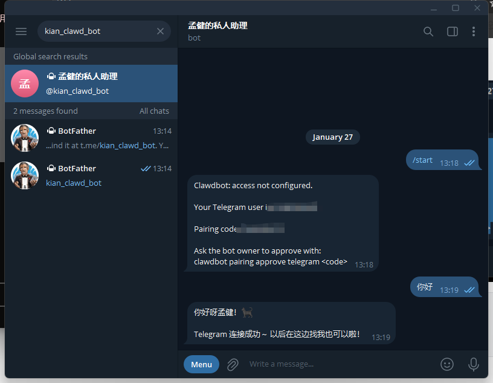The image size is (493, 383).
Task: Attach a file with paperclip icon
Action: [x=233, y=364]
